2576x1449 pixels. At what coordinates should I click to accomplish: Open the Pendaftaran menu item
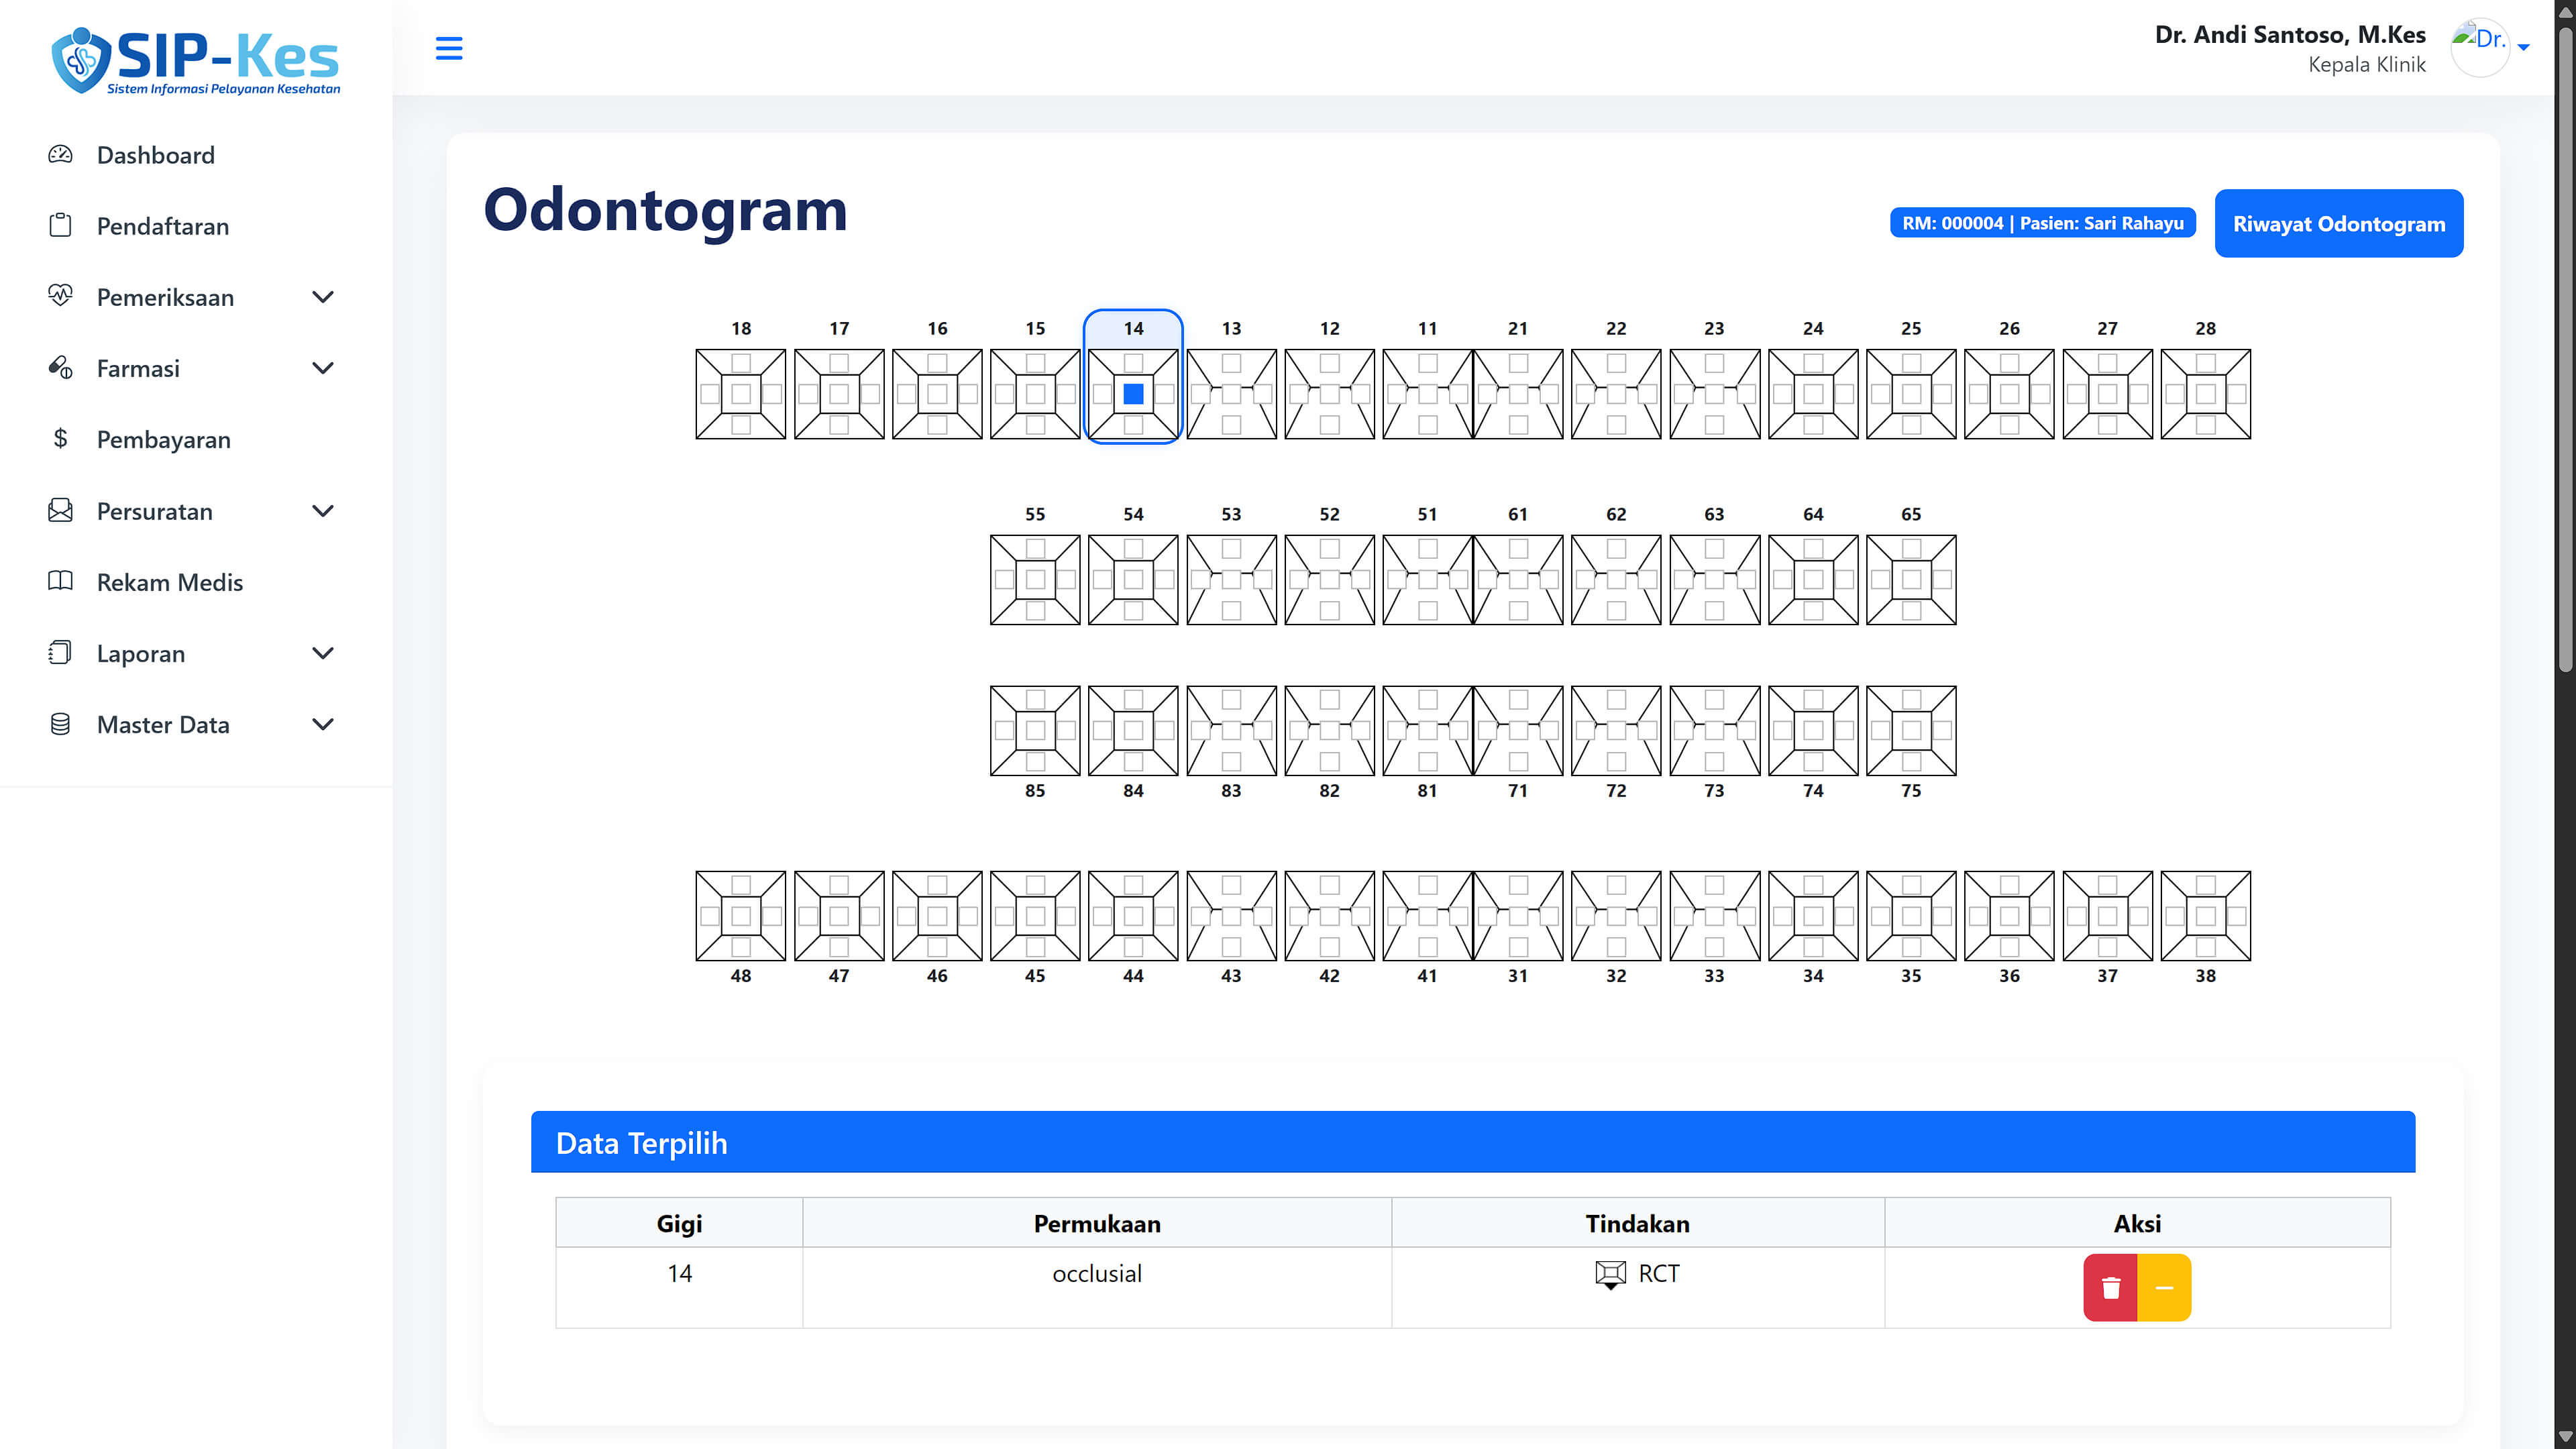162,226
